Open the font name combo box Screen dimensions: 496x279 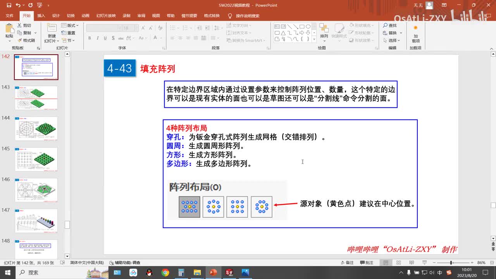(x=103, y=28)
